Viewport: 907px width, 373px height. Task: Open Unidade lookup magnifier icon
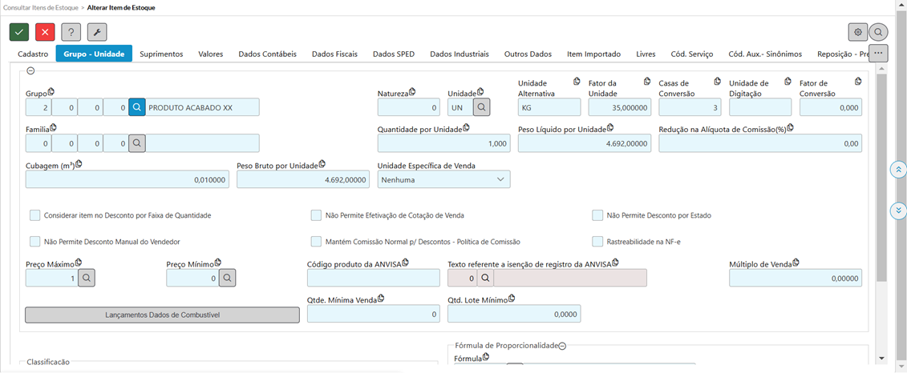coord(481,107)
